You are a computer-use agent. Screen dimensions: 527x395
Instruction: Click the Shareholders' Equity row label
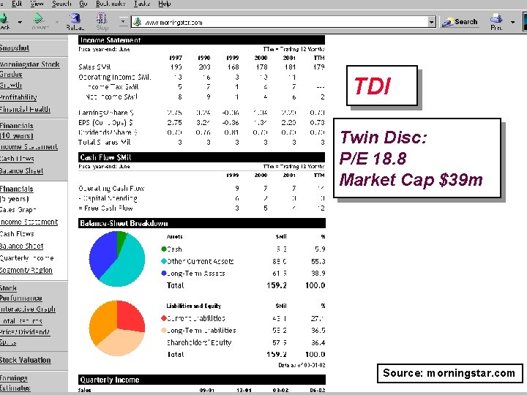tap(199, 342)
